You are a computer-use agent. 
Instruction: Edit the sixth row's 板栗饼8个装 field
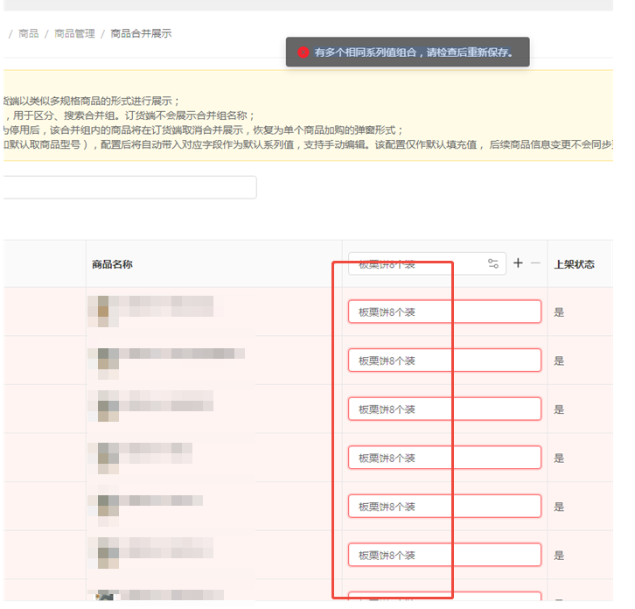pos(444,555)
